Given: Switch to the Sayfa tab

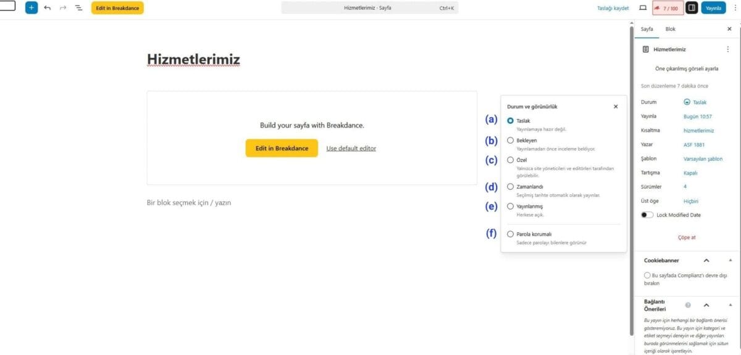Looking at the screenshot, I should [647, 29].
